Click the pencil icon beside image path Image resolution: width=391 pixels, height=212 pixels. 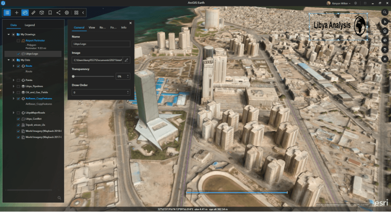[x=127, y=60]
